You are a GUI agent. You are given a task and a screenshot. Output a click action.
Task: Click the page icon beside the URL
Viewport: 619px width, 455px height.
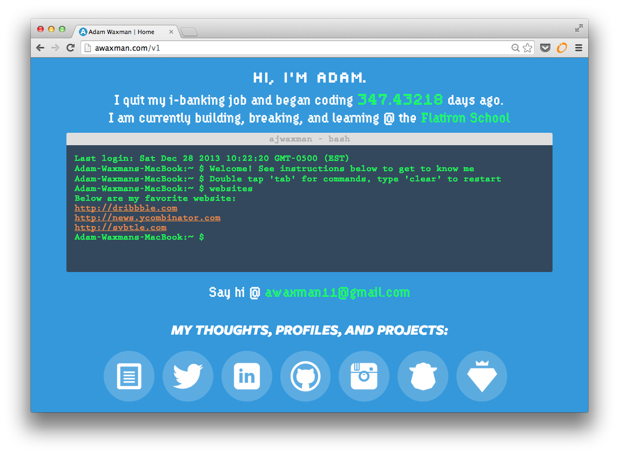[x=88, y=47]
